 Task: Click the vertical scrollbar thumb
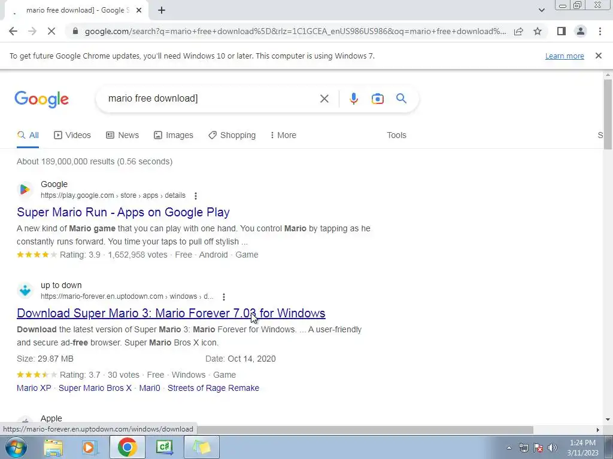pos(608,114)
